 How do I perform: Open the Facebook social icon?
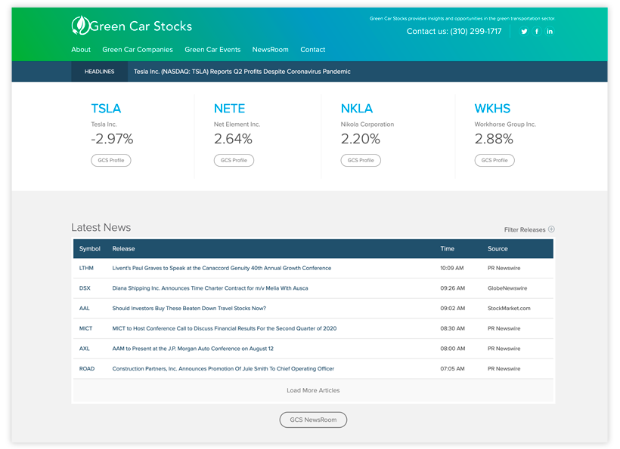pyautogui.click(x=537, y=32)
